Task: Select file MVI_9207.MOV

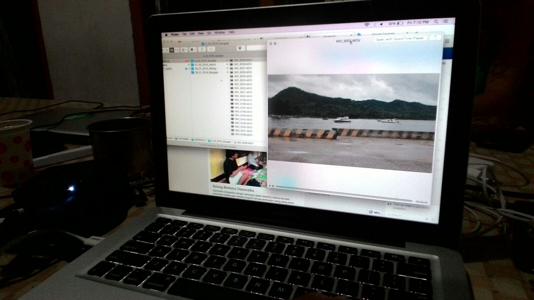Action: pyautogui.click(x=241, y=68)
